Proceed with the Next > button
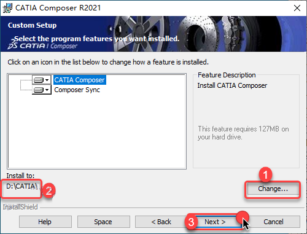This screenshot has height=234, width=307. 216,222
